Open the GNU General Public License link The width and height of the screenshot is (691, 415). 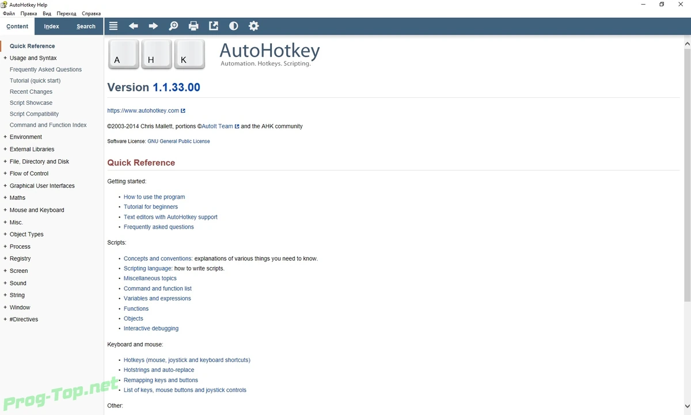[x=179, y=141]
